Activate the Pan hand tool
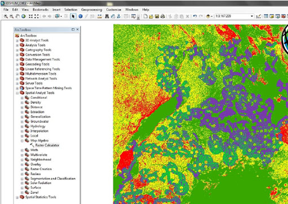 [x=17, y=16]
